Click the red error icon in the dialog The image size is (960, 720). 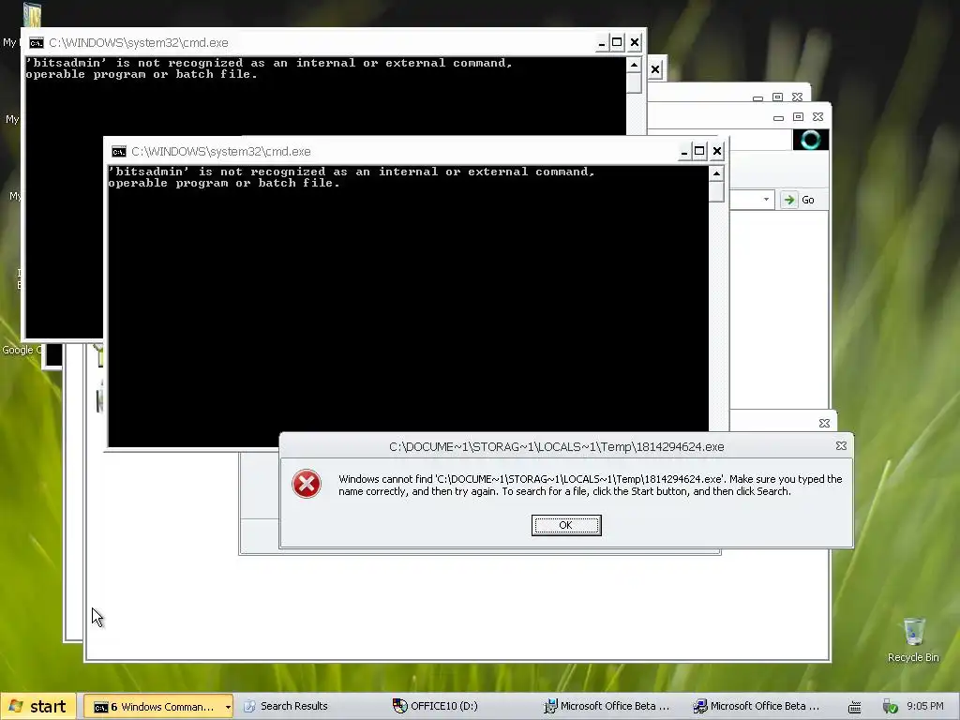tap(307, 484)
